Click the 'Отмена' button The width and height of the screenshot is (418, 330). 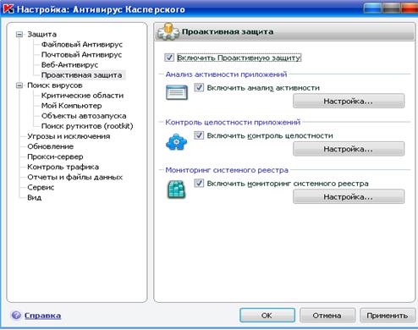(x=327, y=315)
